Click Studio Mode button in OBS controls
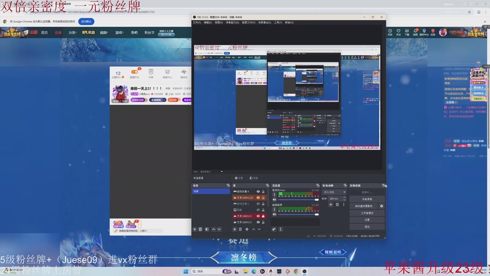Viewport: 490px width, 276px height. (x=367, y=213)
